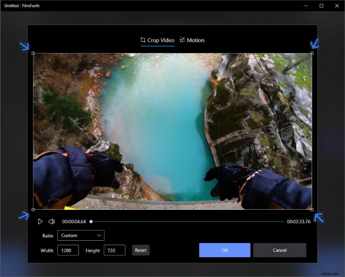Image resolution: width=345 pixels, height=277 pixels.
Task: Select the Crop Video tool icon
Action: (x=142, y=40)
